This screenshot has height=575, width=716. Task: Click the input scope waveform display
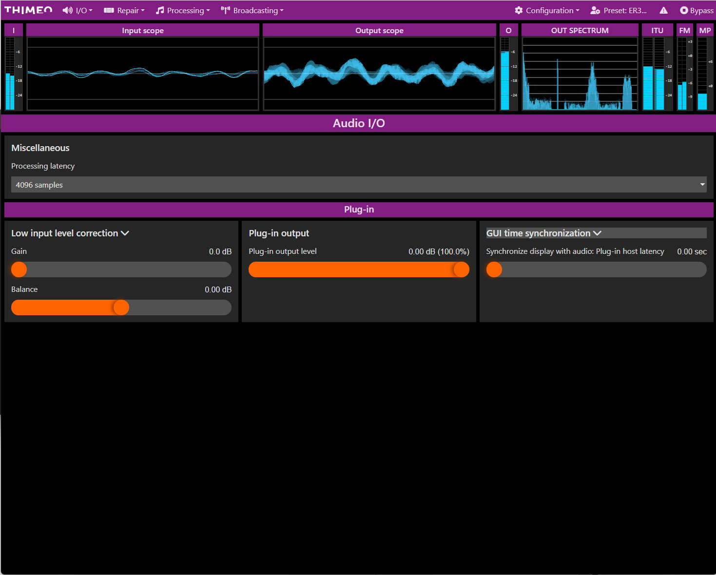point(143,74)
